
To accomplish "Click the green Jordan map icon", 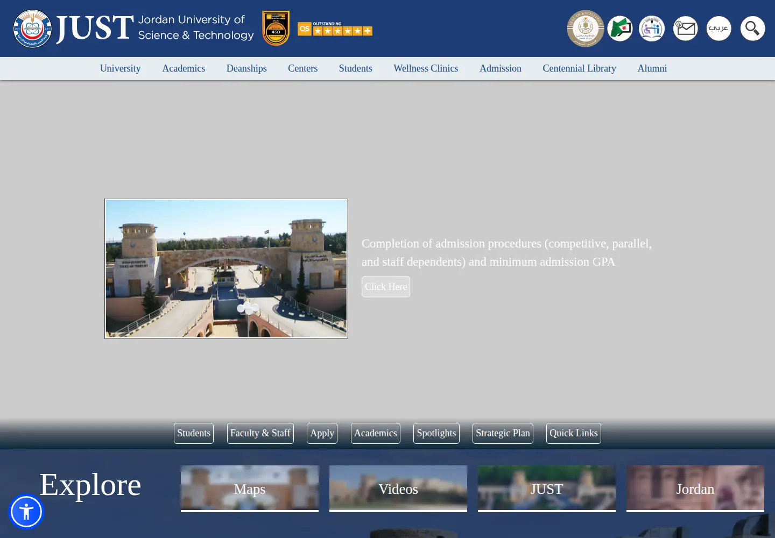I will point(620,29).
